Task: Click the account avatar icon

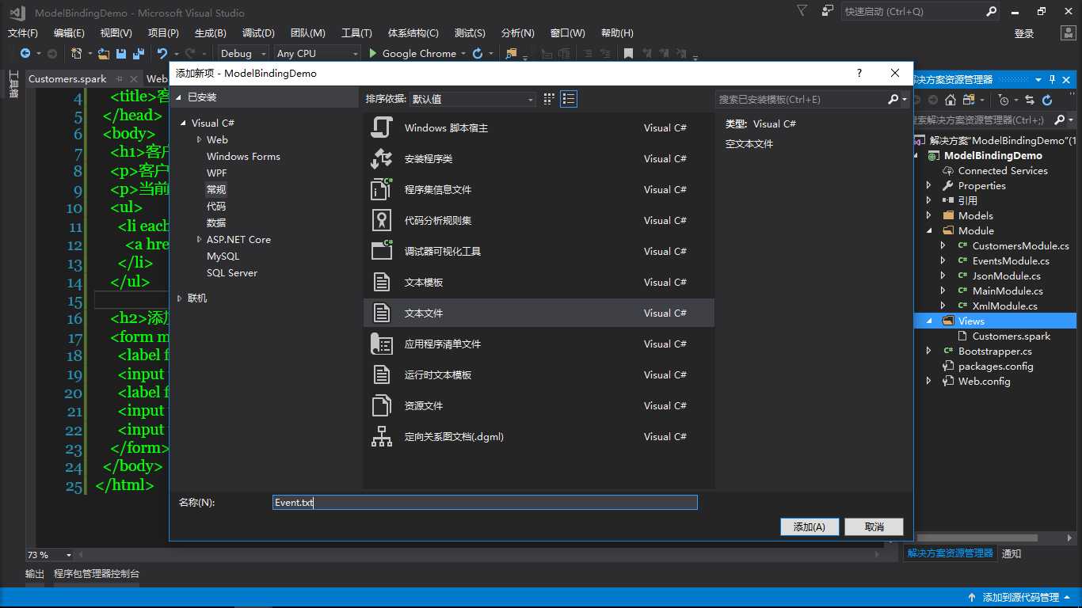Action: tap(1067, 33)
